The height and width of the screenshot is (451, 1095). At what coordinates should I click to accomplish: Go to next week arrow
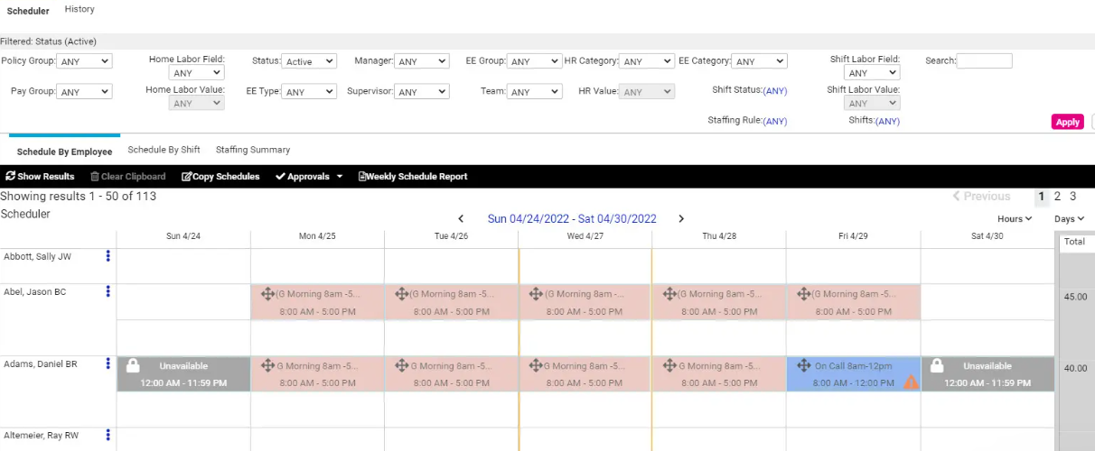coord(681,218)
